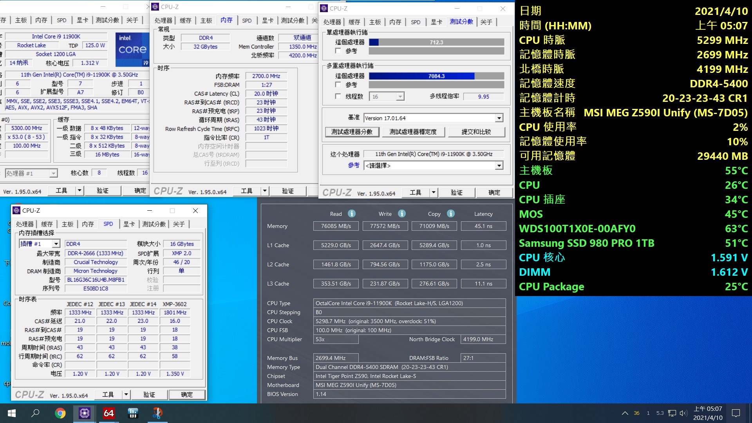The height and width of the screenshot is (423, 752).
Task: Click Memory Latency 45.1 ns field
Action: pyautogui.click(x=484, y=226)
